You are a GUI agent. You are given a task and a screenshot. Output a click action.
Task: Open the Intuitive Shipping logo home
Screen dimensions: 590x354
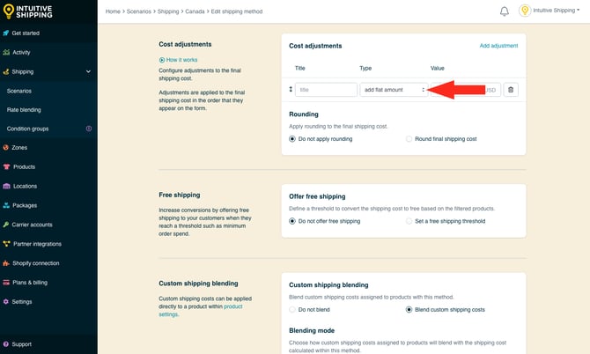[x=28, y=11]
